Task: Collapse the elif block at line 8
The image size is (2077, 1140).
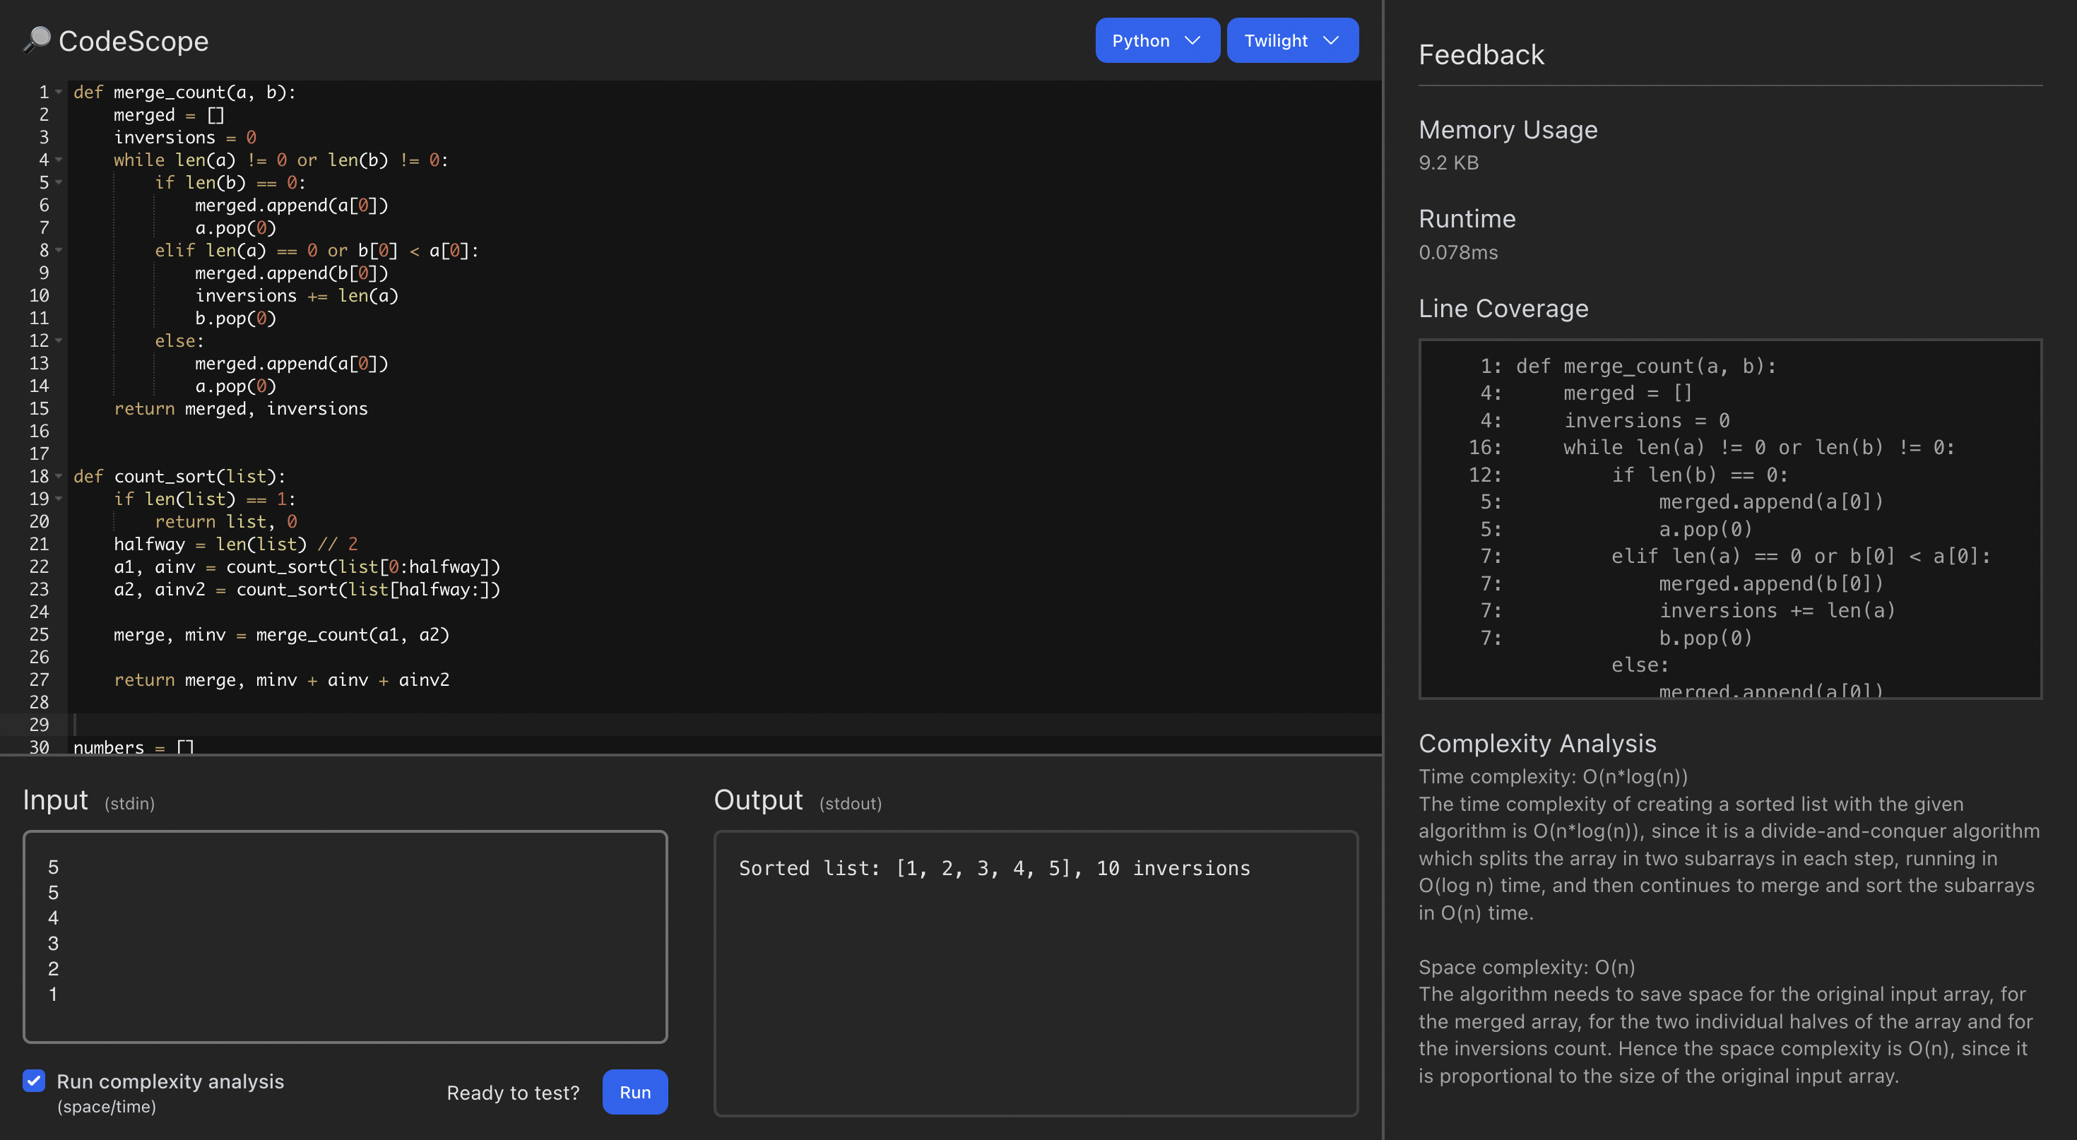Action: (59, 250)
